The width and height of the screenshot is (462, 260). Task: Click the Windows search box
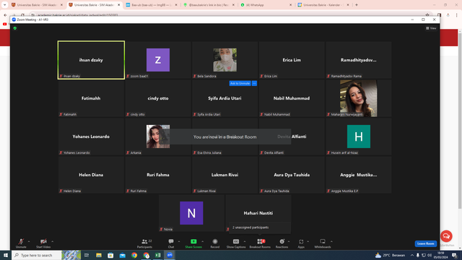(x=37, y=255)
